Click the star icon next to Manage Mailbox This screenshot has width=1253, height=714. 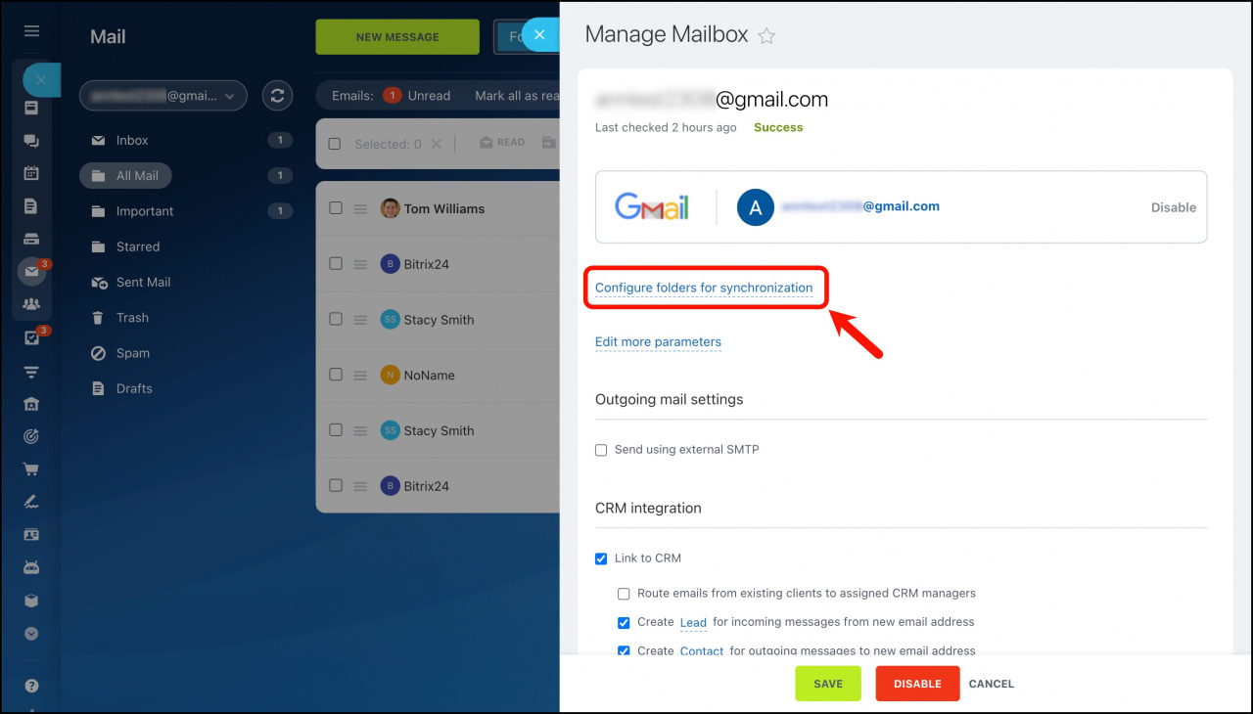point(766,35)
